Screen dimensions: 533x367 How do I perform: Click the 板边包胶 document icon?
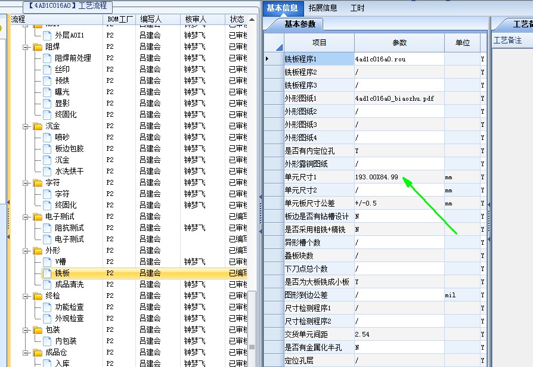[x=47, y=148]
